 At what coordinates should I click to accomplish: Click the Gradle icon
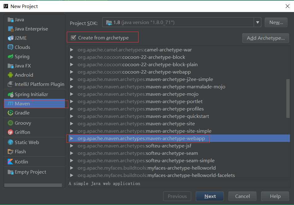(x=10, y=113)
